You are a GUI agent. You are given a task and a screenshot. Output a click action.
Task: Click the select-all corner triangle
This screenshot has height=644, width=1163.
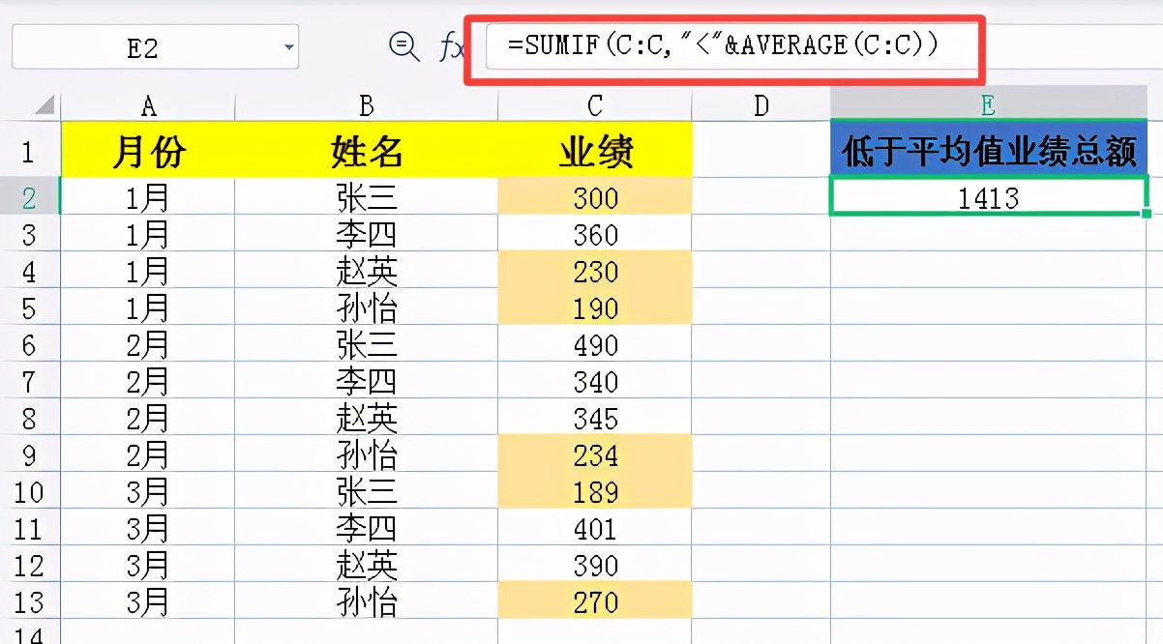(x=44, y=104)
